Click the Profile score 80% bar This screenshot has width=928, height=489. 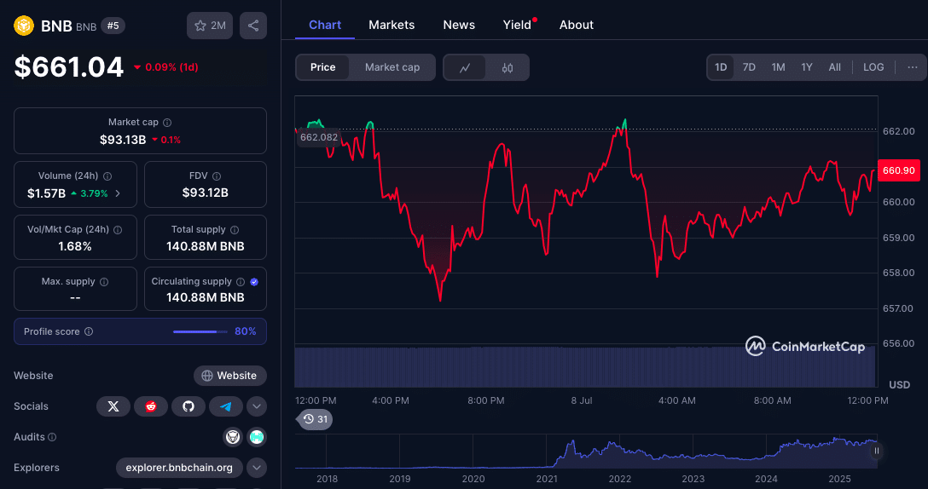point(200,331)
